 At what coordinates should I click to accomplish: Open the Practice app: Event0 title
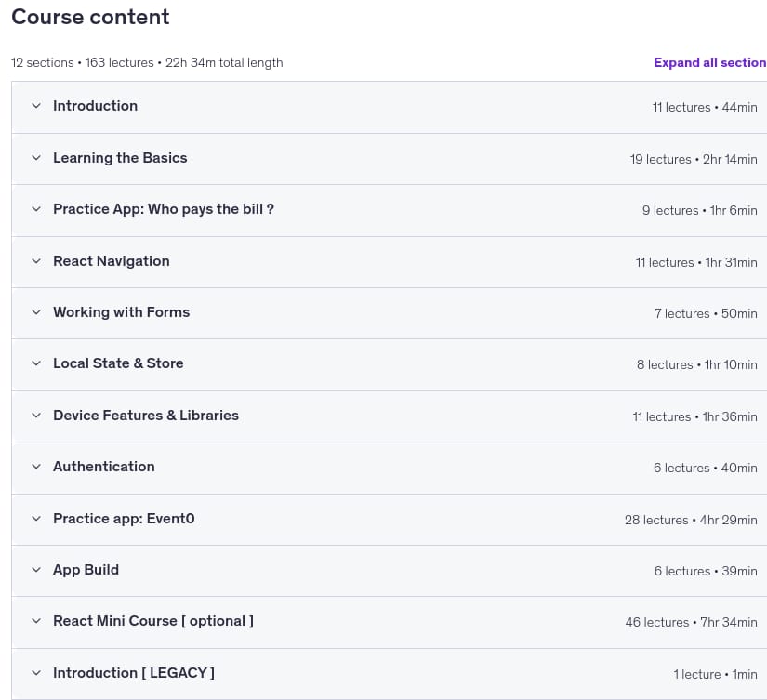tap(124, 519)
